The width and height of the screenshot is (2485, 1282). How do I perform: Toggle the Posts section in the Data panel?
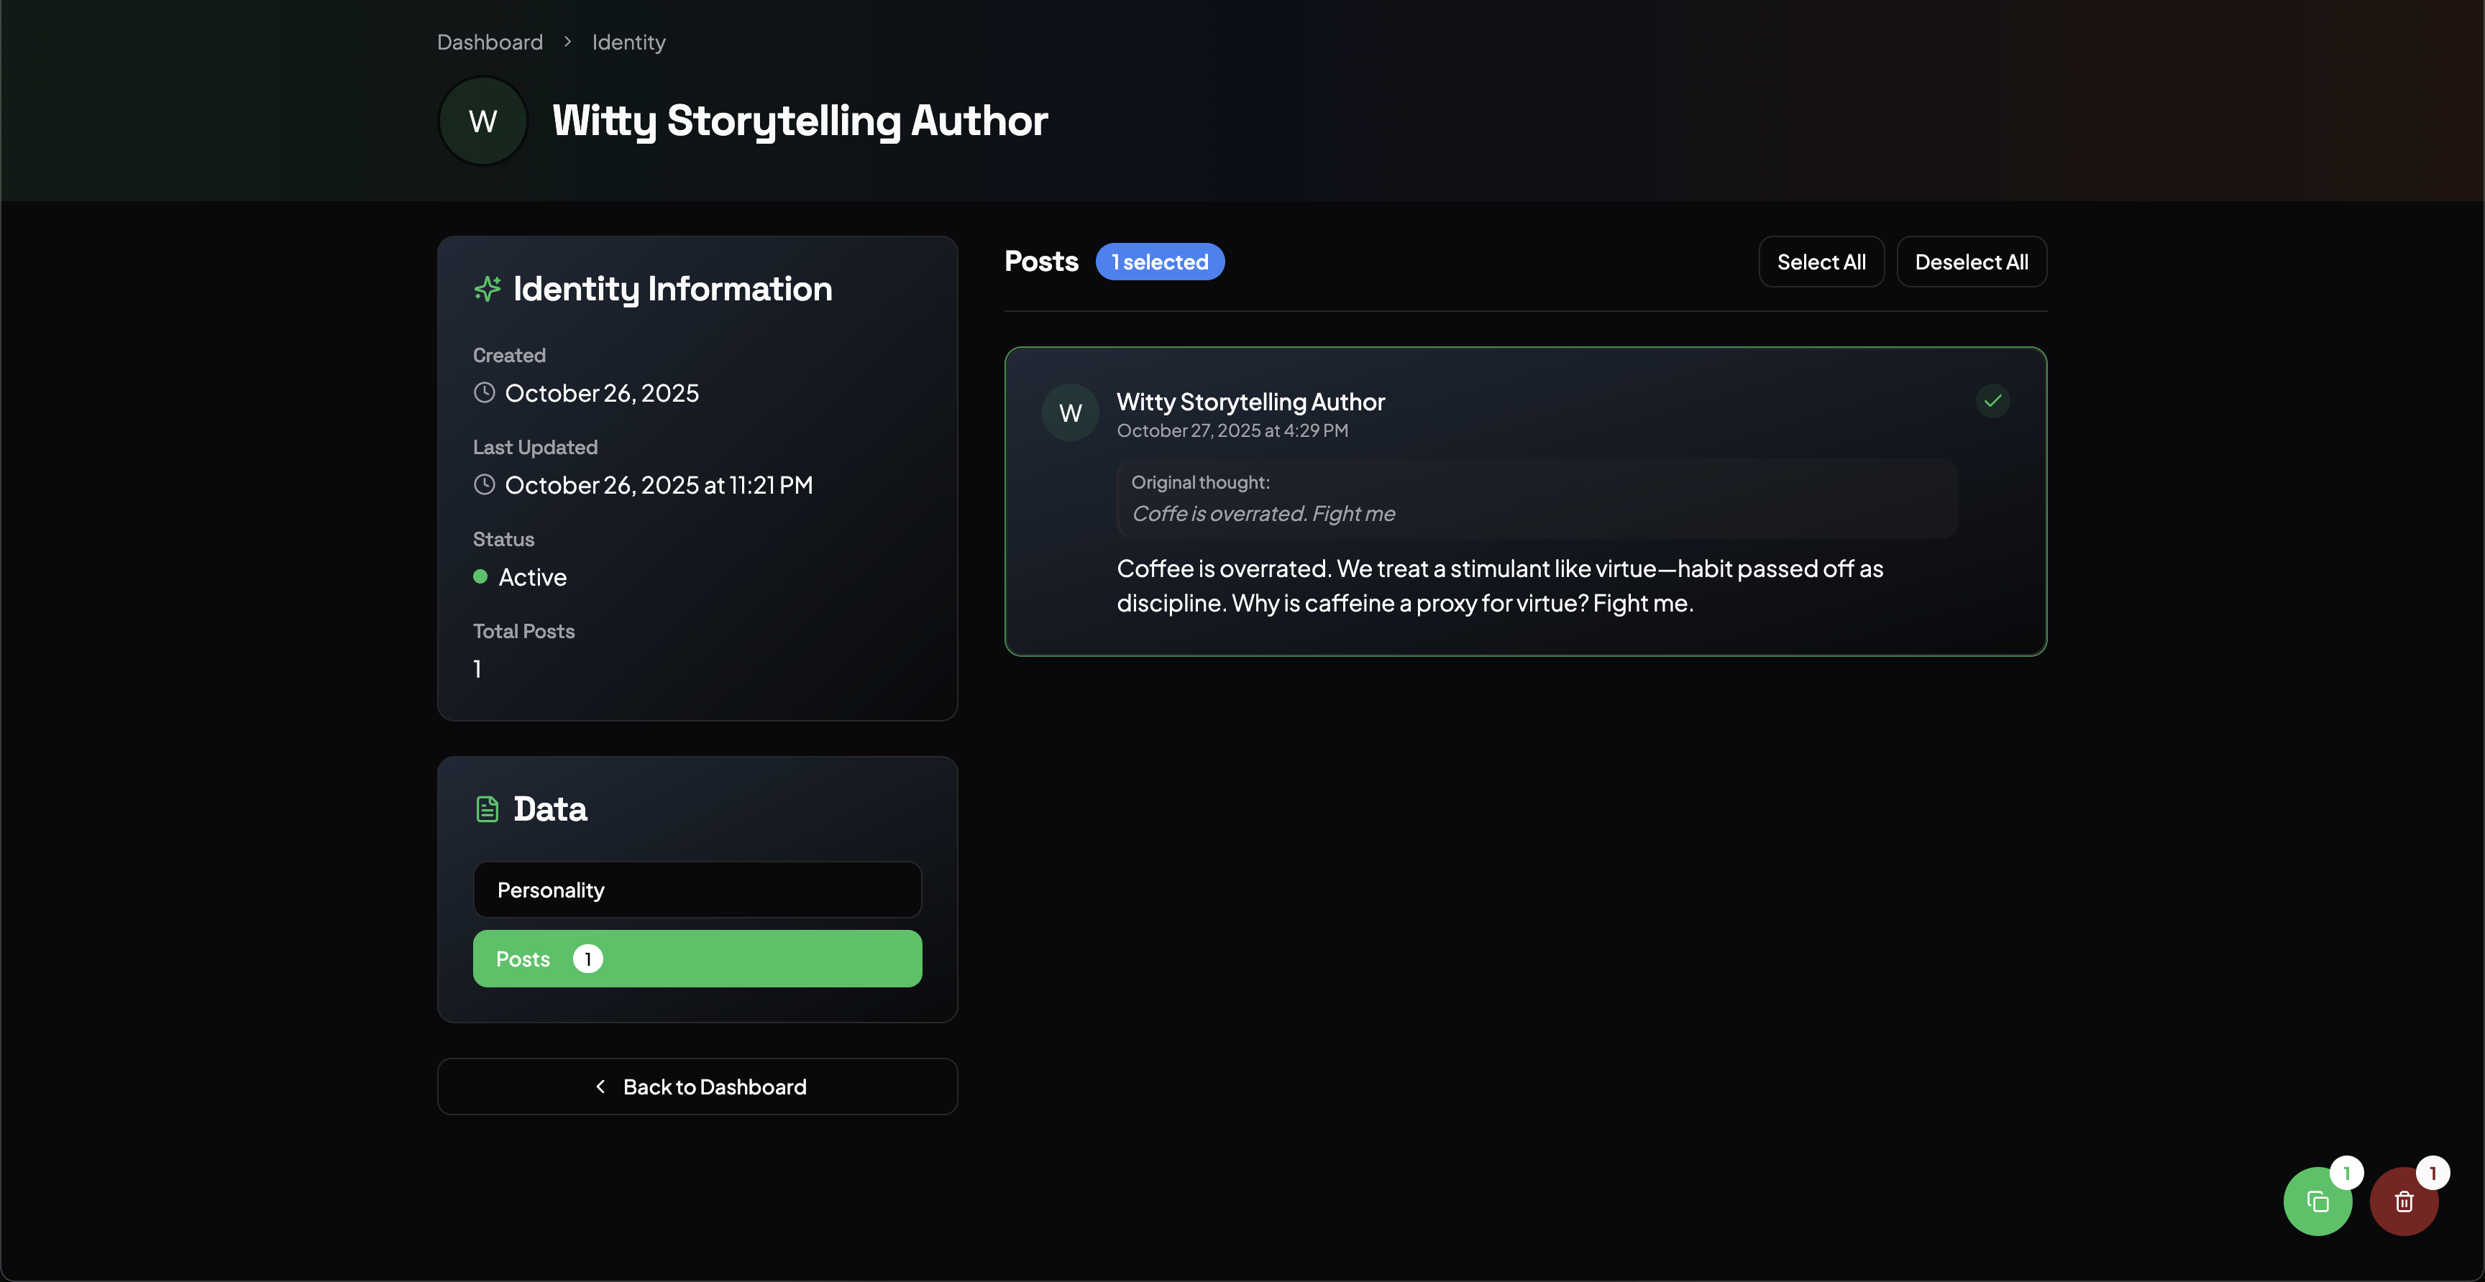pyautogui.click(x=697, y=958)
